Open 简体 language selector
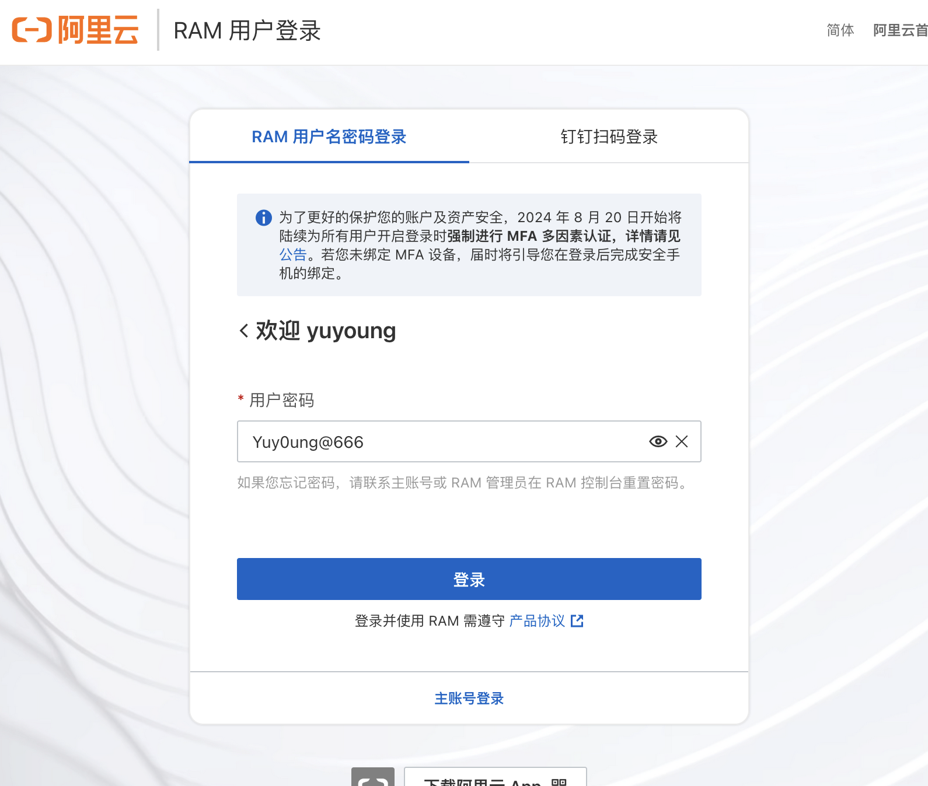This screenshot has width=928, height=786. pyautogui.click(x=840, y=30)
